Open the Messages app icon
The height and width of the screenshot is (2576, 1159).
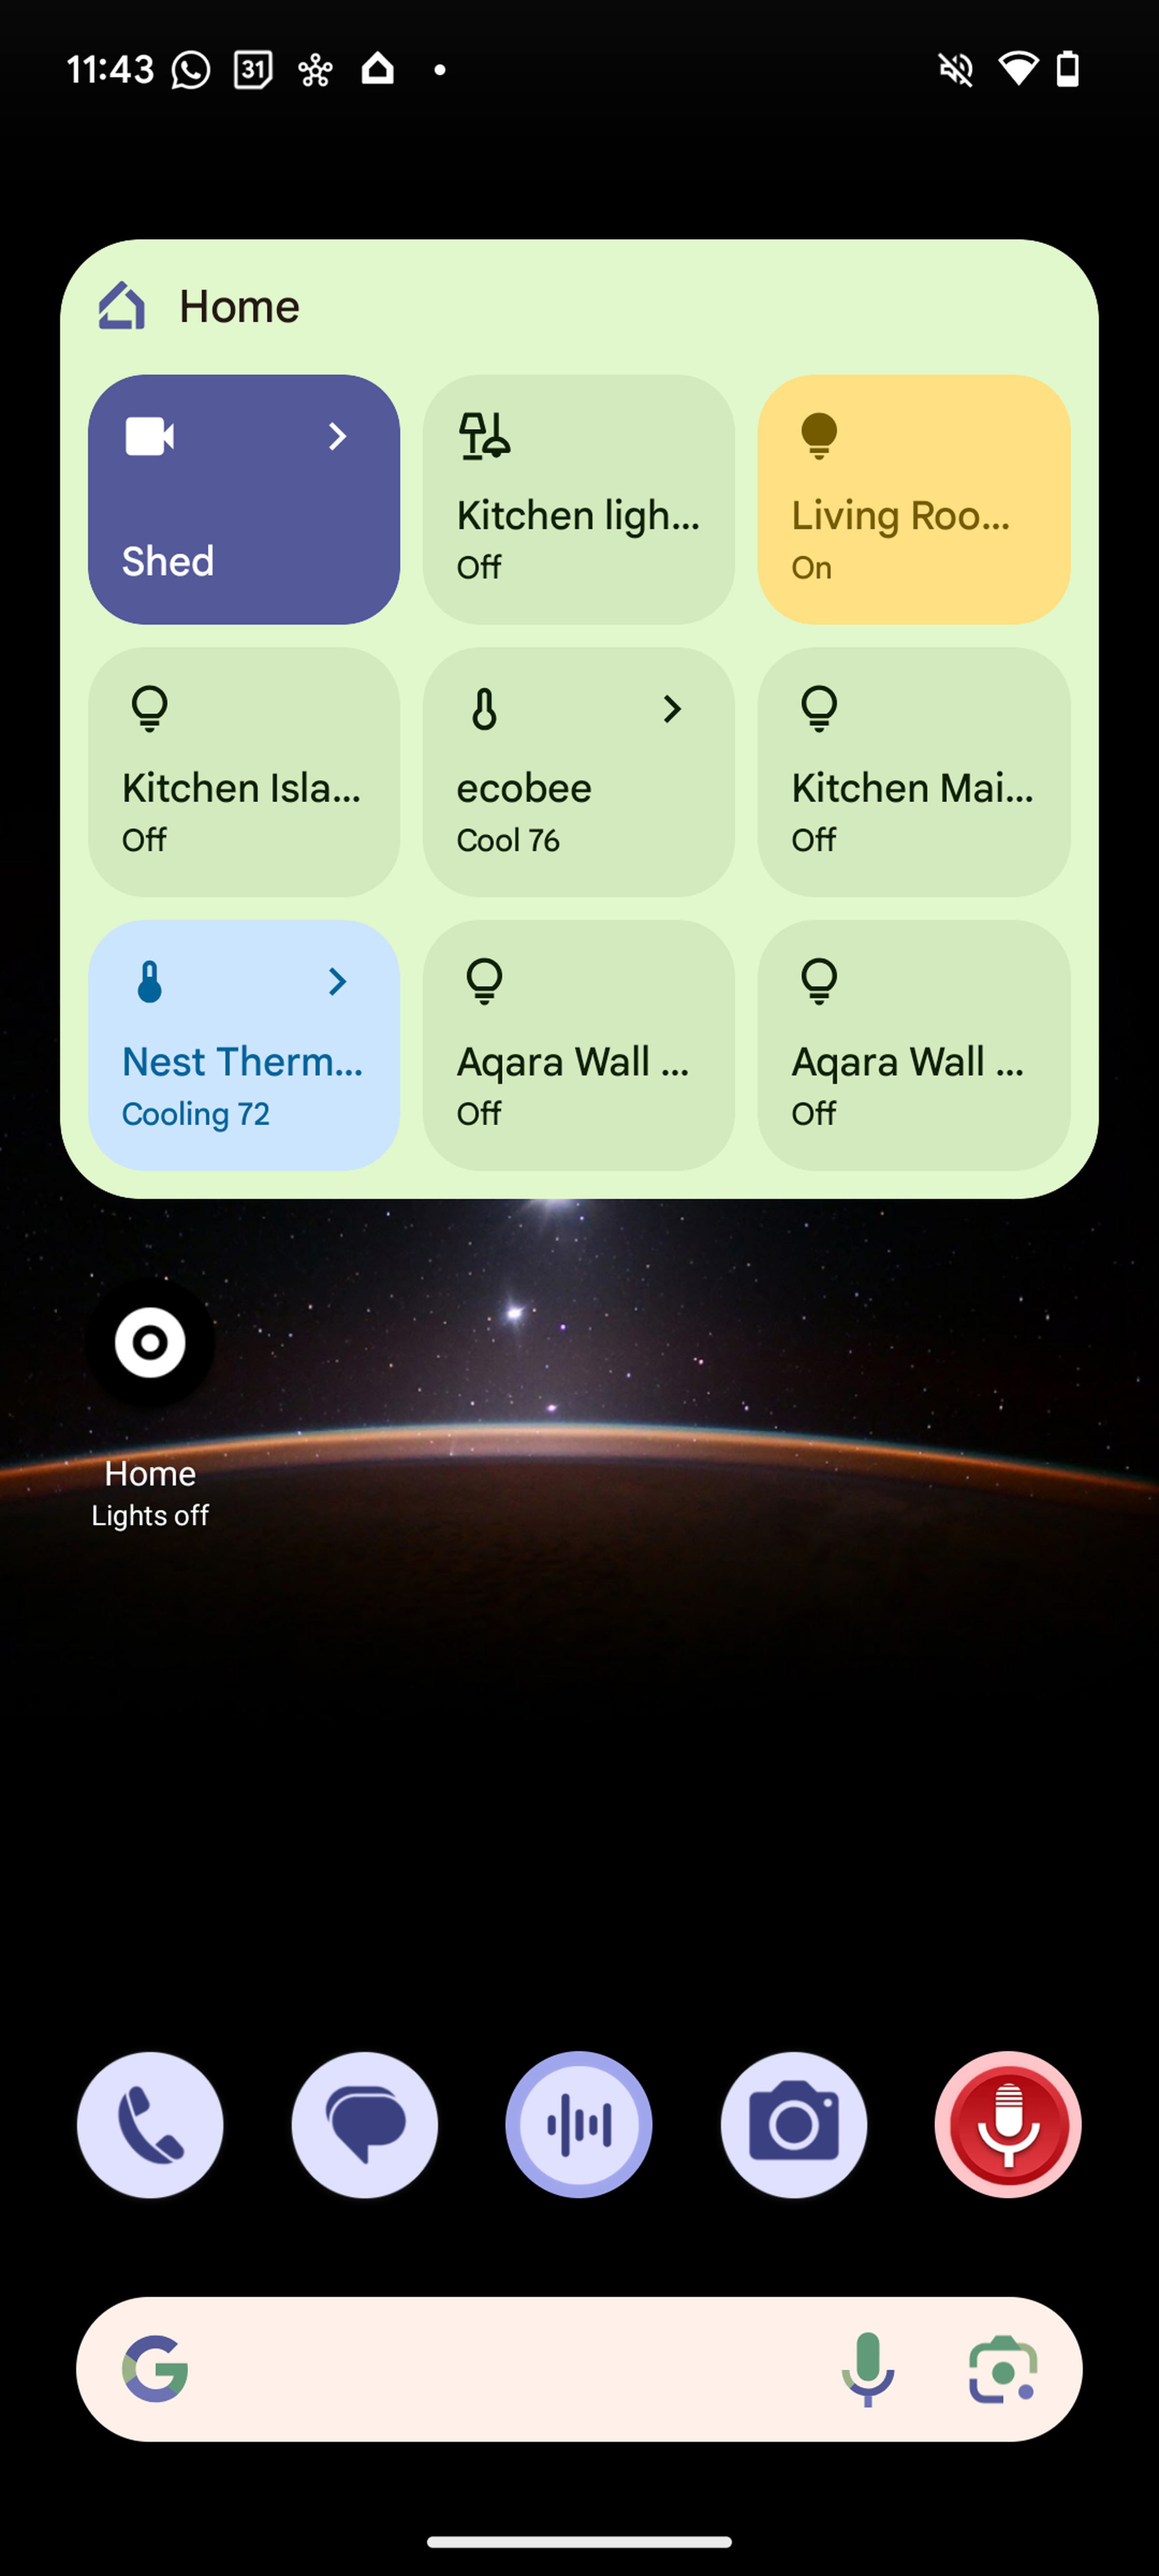[365, 2124]
